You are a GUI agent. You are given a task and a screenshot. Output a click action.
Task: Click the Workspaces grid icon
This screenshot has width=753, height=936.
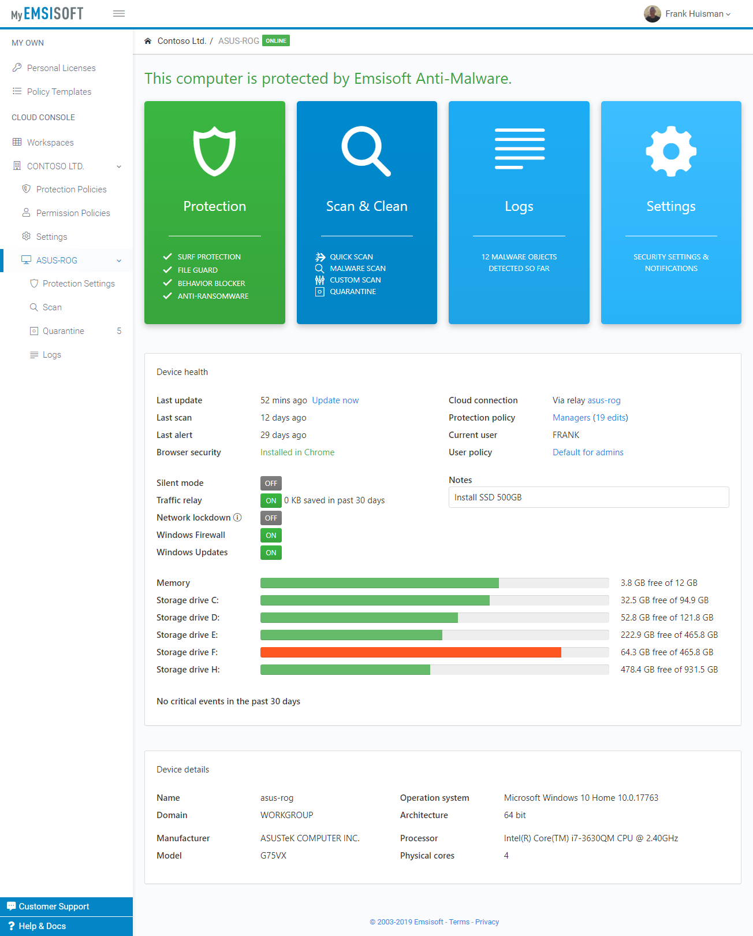click(x=17, y=142)
